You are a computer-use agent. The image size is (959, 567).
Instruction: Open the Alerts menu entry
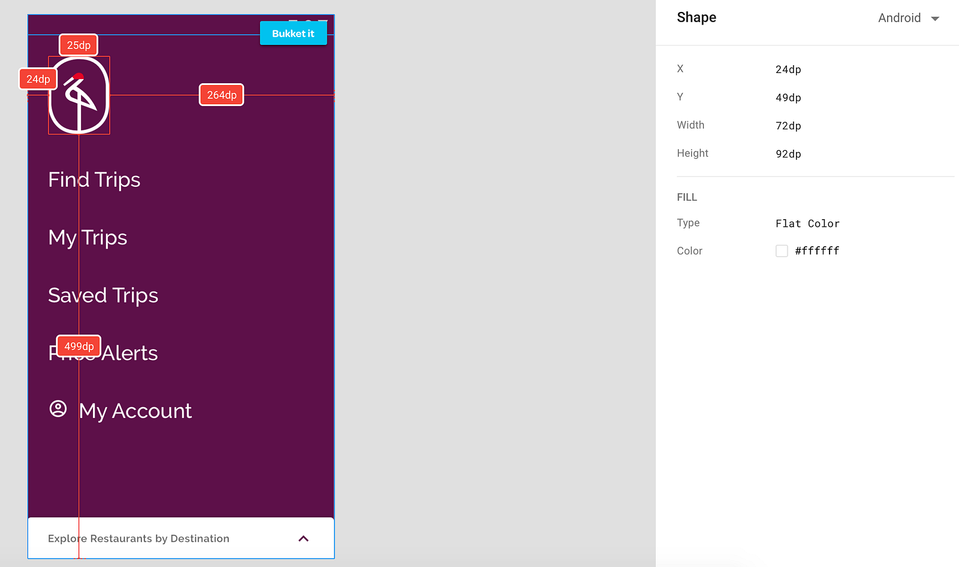coord(103,353)
